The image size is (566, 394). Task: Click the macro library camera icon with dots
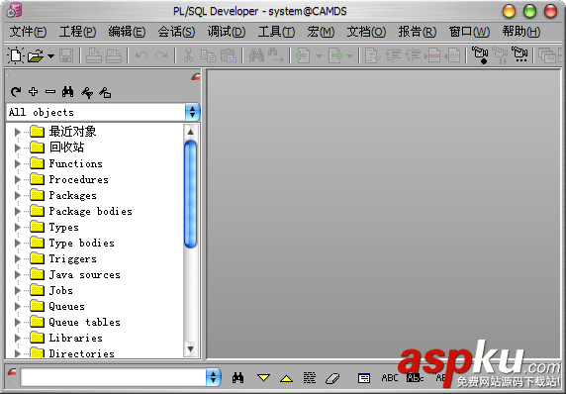click(x=519, y=55)
